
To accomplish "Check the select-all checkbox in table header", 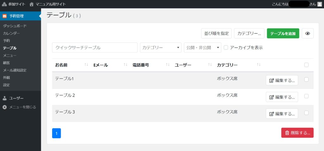I will 306,65.
